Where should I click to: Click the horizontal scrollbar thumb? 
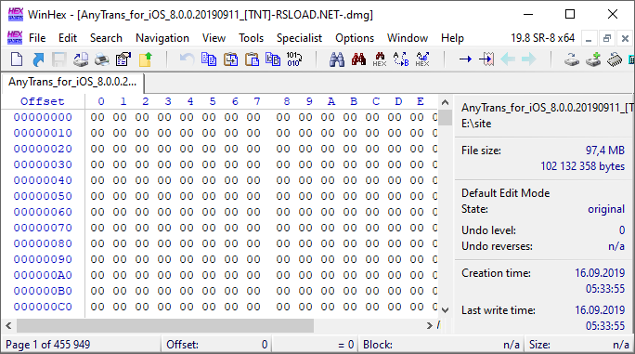[x=165, y=325]
